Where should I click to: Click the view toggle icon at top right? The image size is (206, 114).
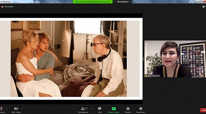(204, 7)
